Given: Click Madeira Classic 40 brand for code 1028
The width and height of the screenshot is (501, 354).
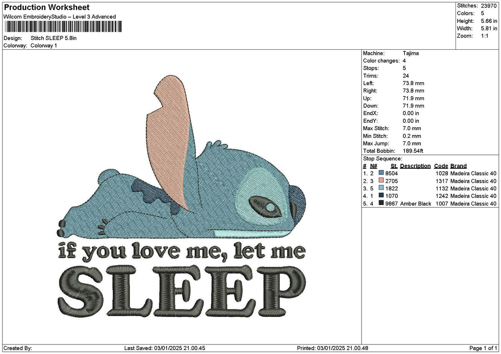Looking at the screenshot, I should [x=473, y=174].
